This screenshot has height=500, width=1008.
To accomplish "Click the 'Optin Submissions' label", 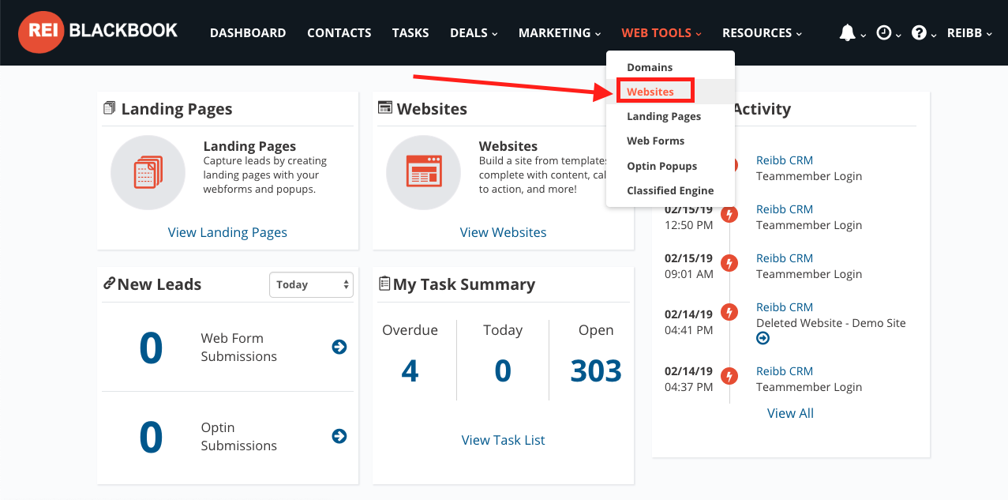I will (x=238, y=437).
